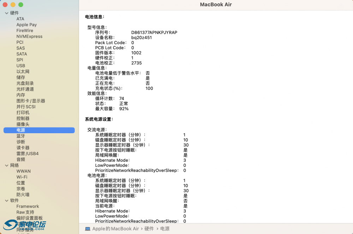Collapse the 软件 software section
Viewport: 353px width, 234px height.
[6, 201]
